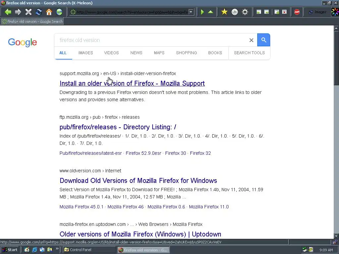Open History with the clock icon

tap(235, 12)
